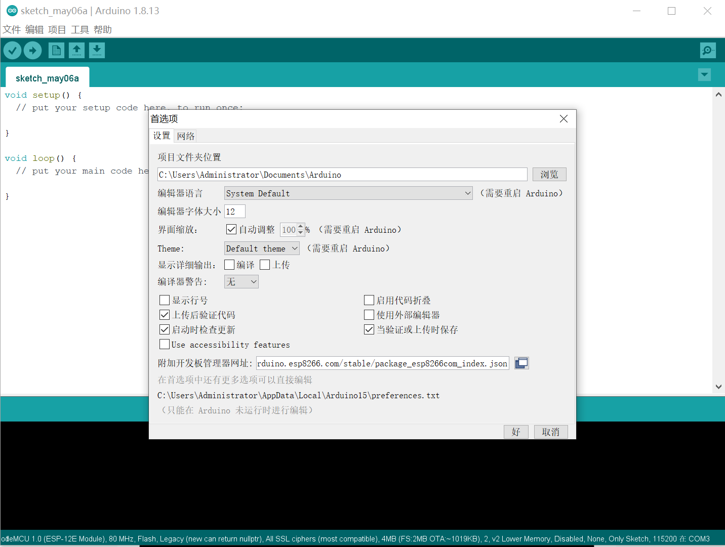725x547 pixels.
Task: Open the preferences.txt file path link
Action: (x=299, y=395)
